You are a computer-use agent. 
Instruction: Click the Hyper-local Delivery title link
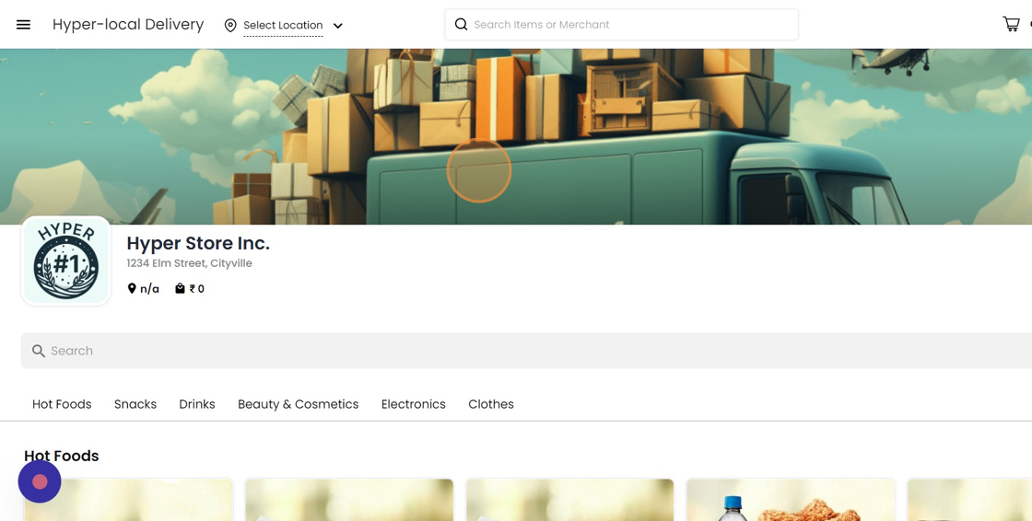(x=128, y=25)
